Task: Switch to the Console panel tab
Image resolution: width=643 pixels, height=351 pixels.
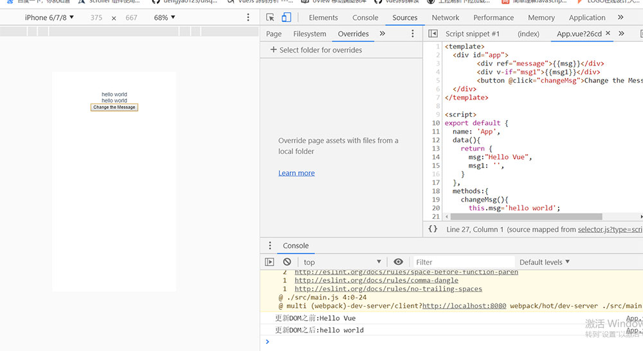Action: click(365, 17)
